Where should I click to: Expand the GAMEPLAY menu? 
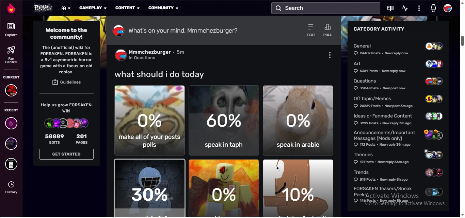click(x=93, y=8)
